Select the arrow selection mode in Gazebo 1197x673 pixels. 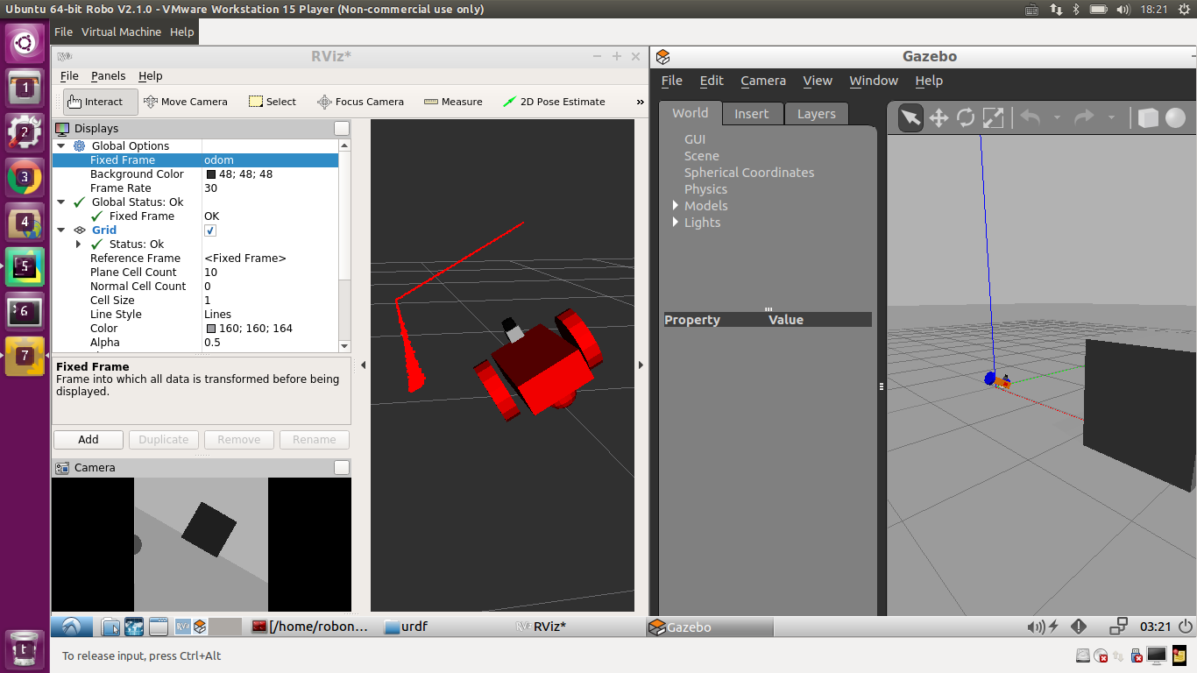click(x=910, y=117)
